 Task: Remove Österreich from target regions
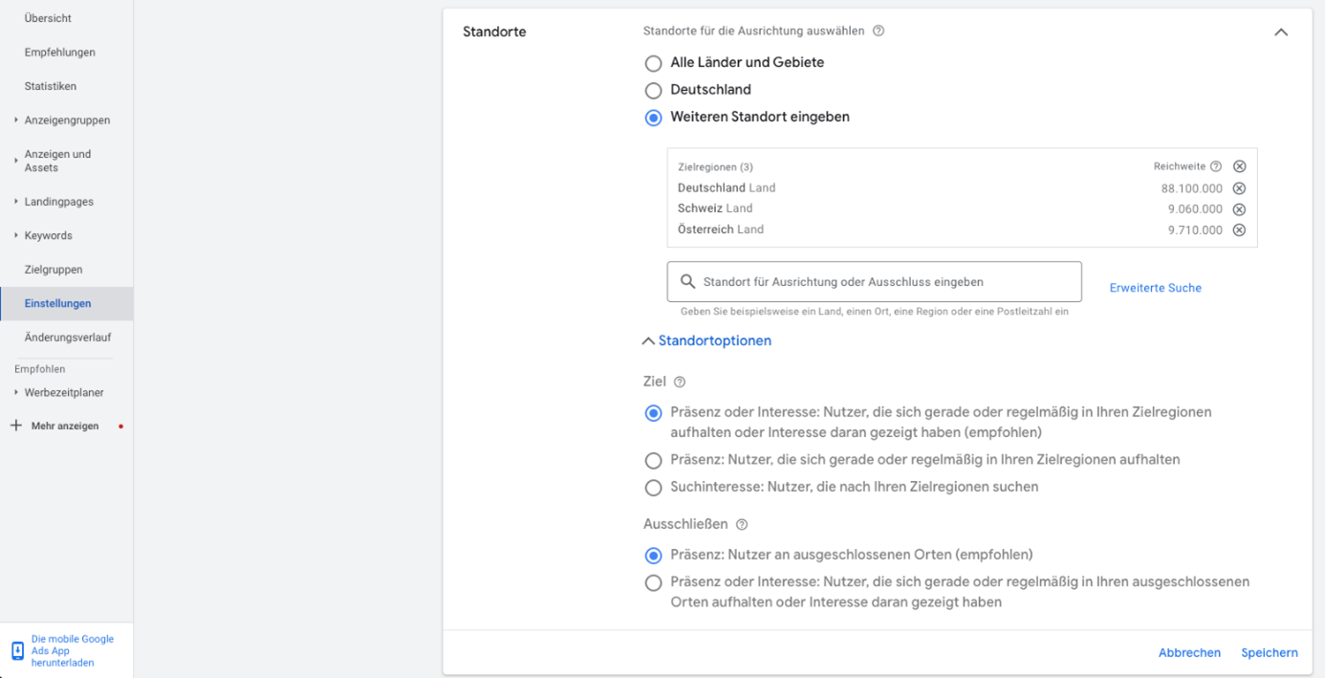(1239, 230)
